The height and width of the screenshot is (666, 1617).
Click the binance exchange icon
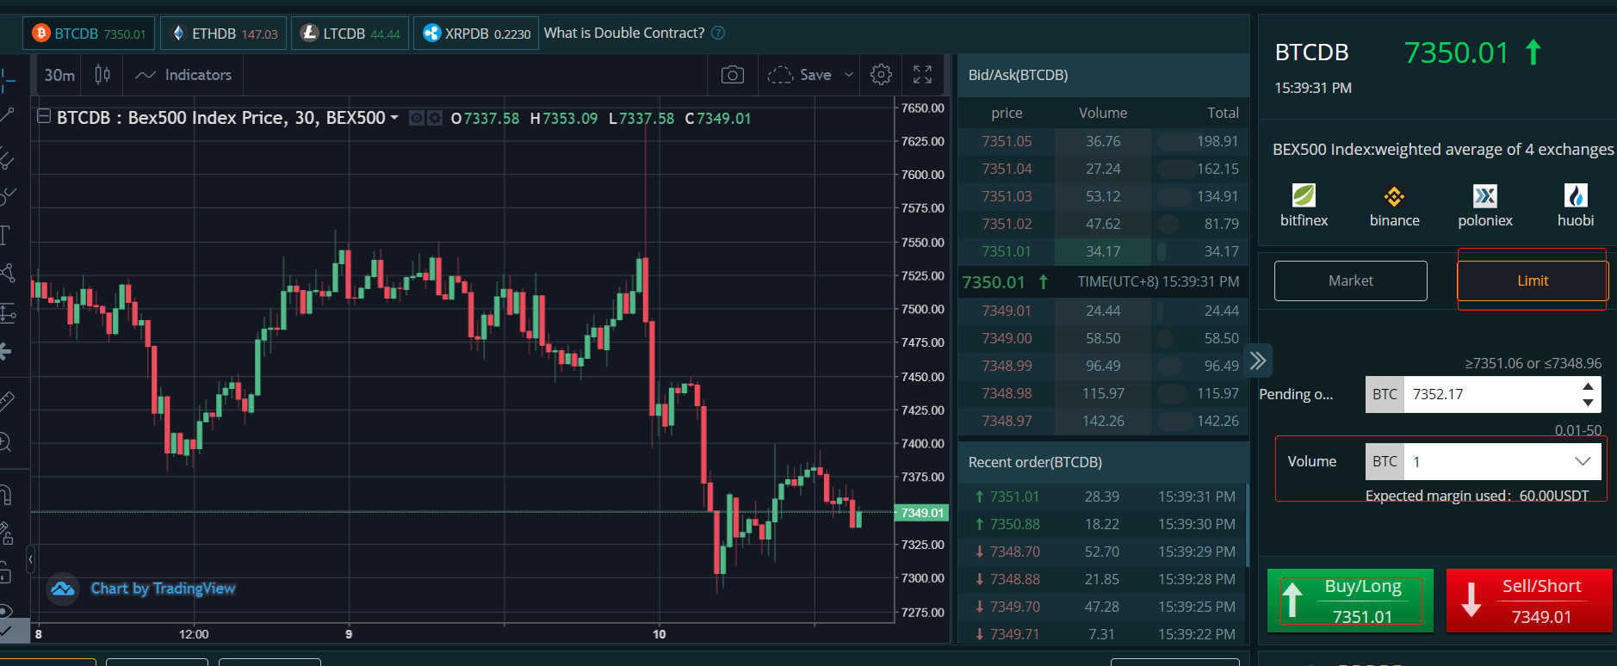point(1394,195)
